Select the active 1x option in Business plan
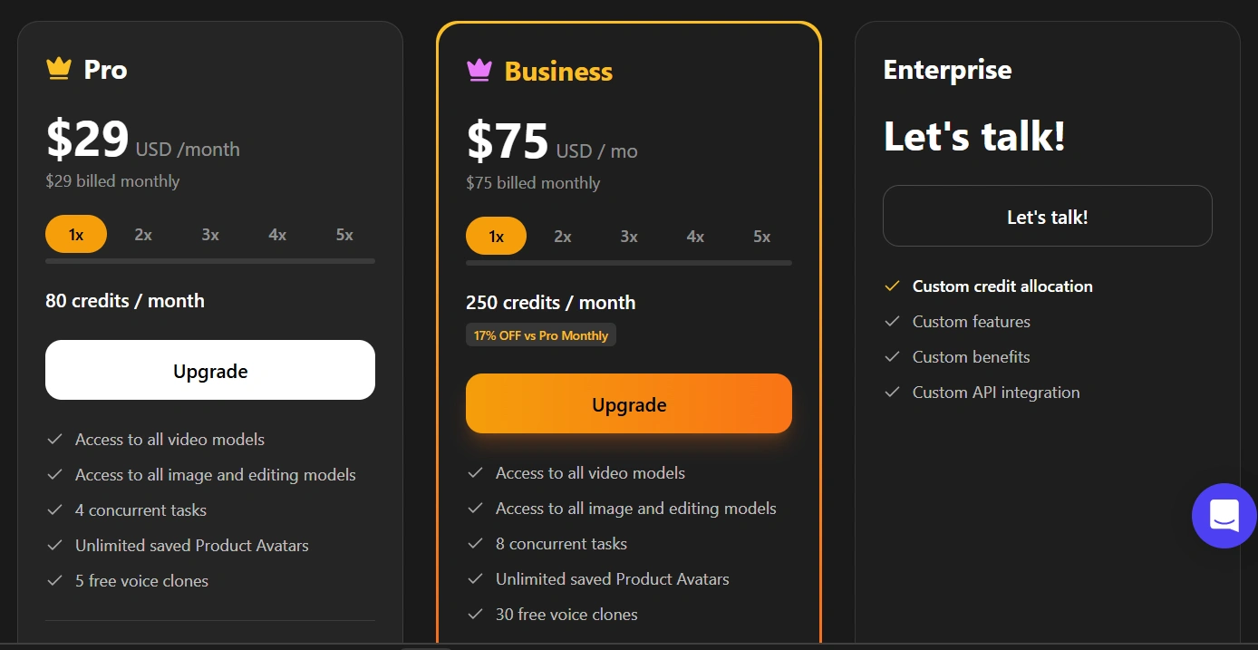This screenshot has height=650, width=1258. (496, 237)
